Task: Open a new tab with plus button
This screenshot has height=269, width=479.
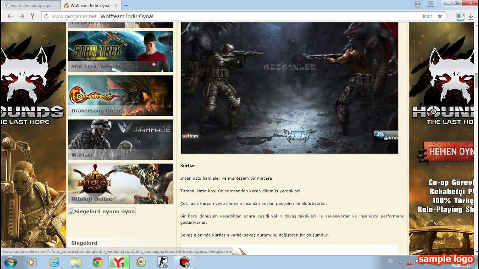Action: point(126,5)
